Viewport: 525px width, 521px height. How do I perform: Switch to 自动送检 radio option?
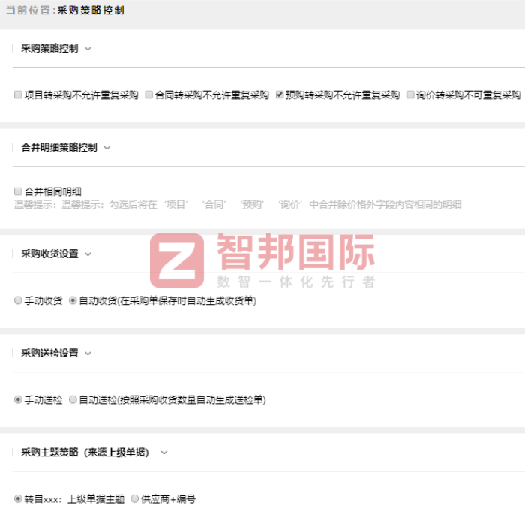[x=73, y=400]
